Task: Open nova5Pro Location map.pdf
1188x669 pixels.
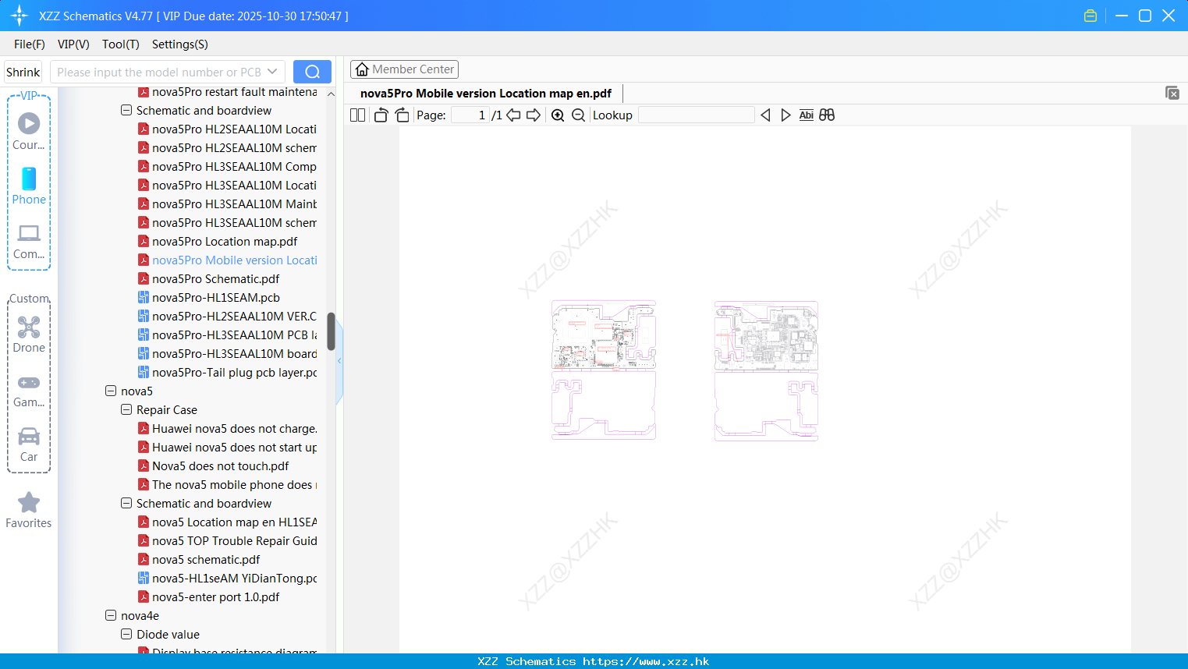Action: coord(218,241)
